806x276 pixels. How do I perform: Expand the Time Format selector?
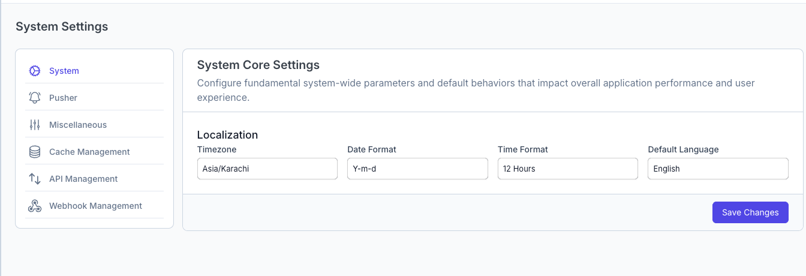(x=567, y=169)
